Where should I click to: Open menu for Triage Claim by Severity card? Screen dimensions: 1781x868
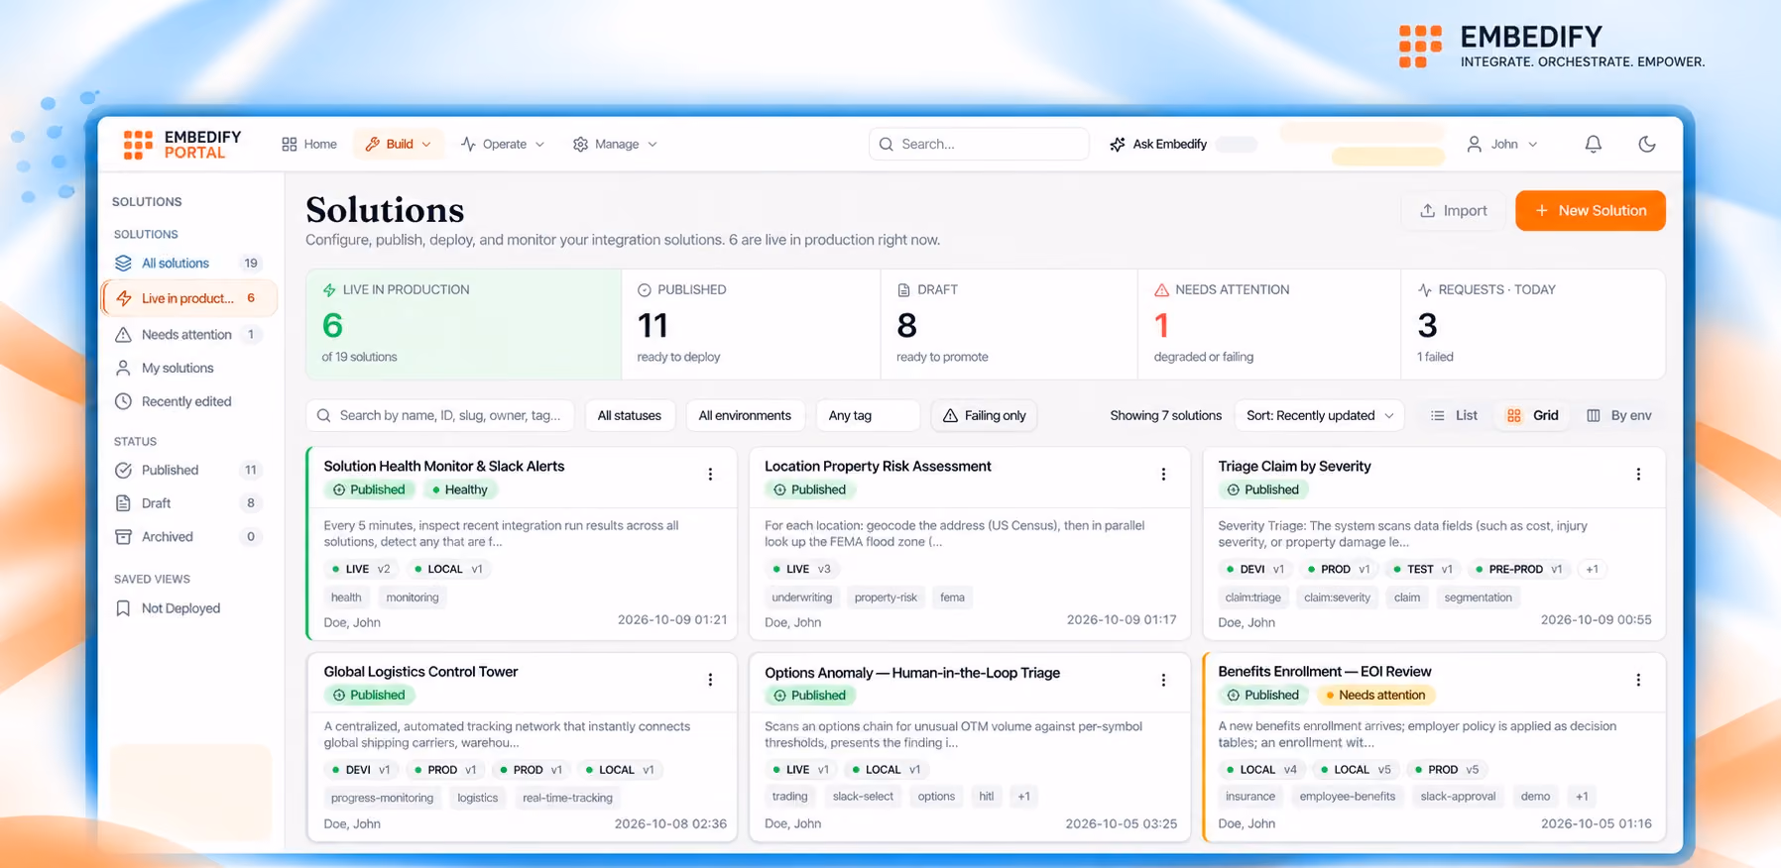pyautogui.click(x=1638, y=475)
